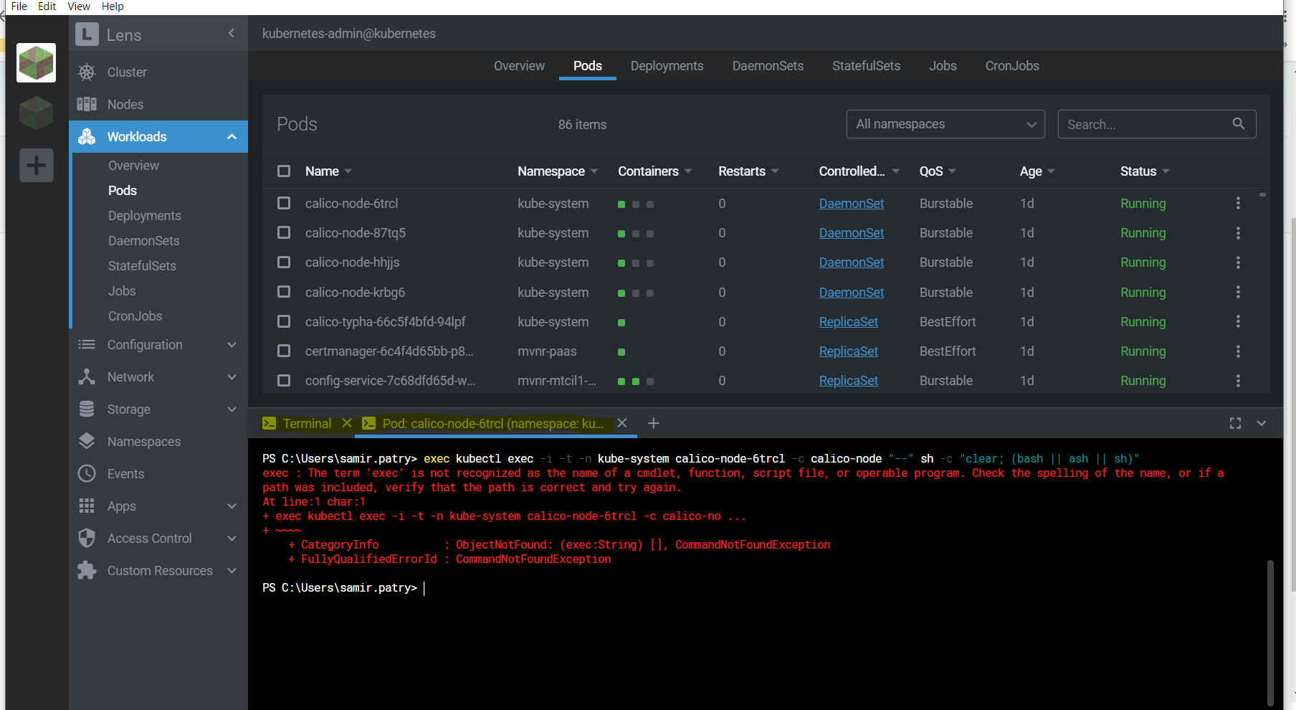Viewport: 1296px width, 710px height.
Task: Open the All namespaces dropdown
Action: click(x=945, y=124)
